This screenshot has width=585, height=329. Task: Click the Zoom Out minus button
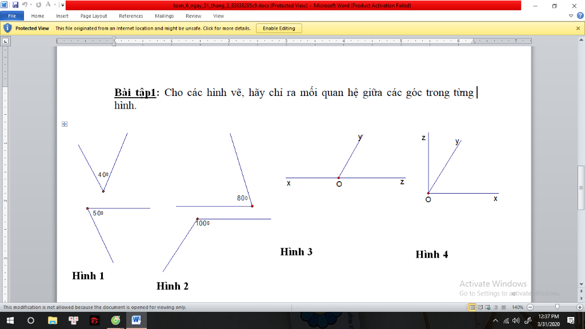click(x=530, y=307)
